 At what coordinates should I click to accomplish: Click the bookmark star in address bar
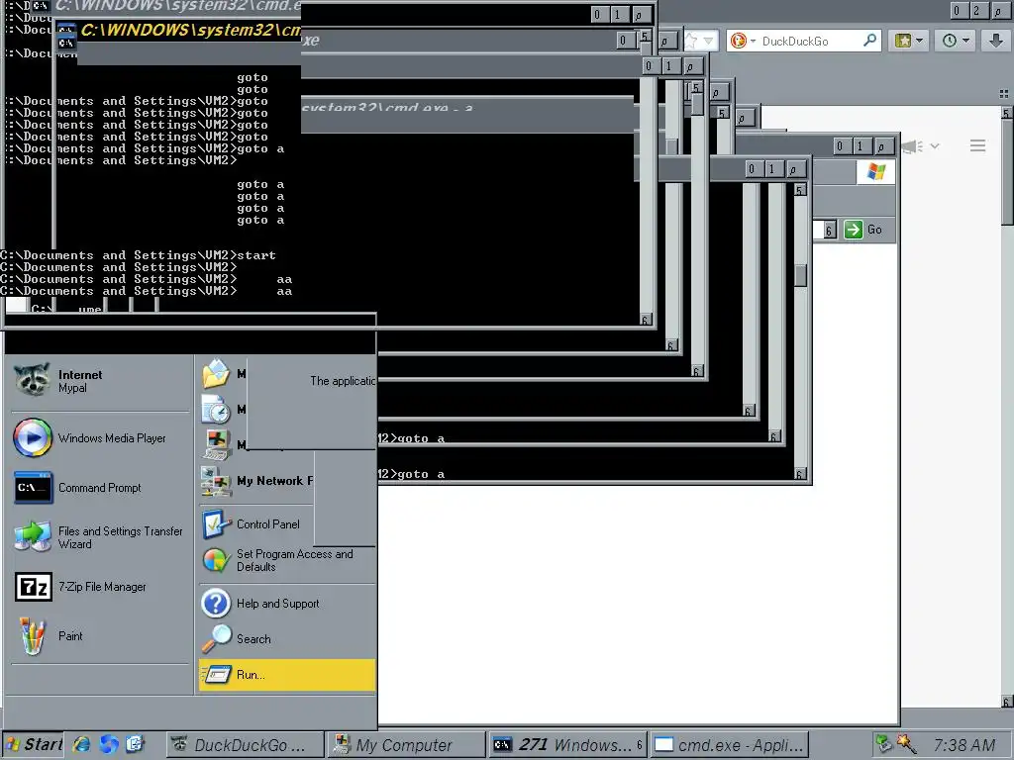pyautogui.click(x=692, y=41)
